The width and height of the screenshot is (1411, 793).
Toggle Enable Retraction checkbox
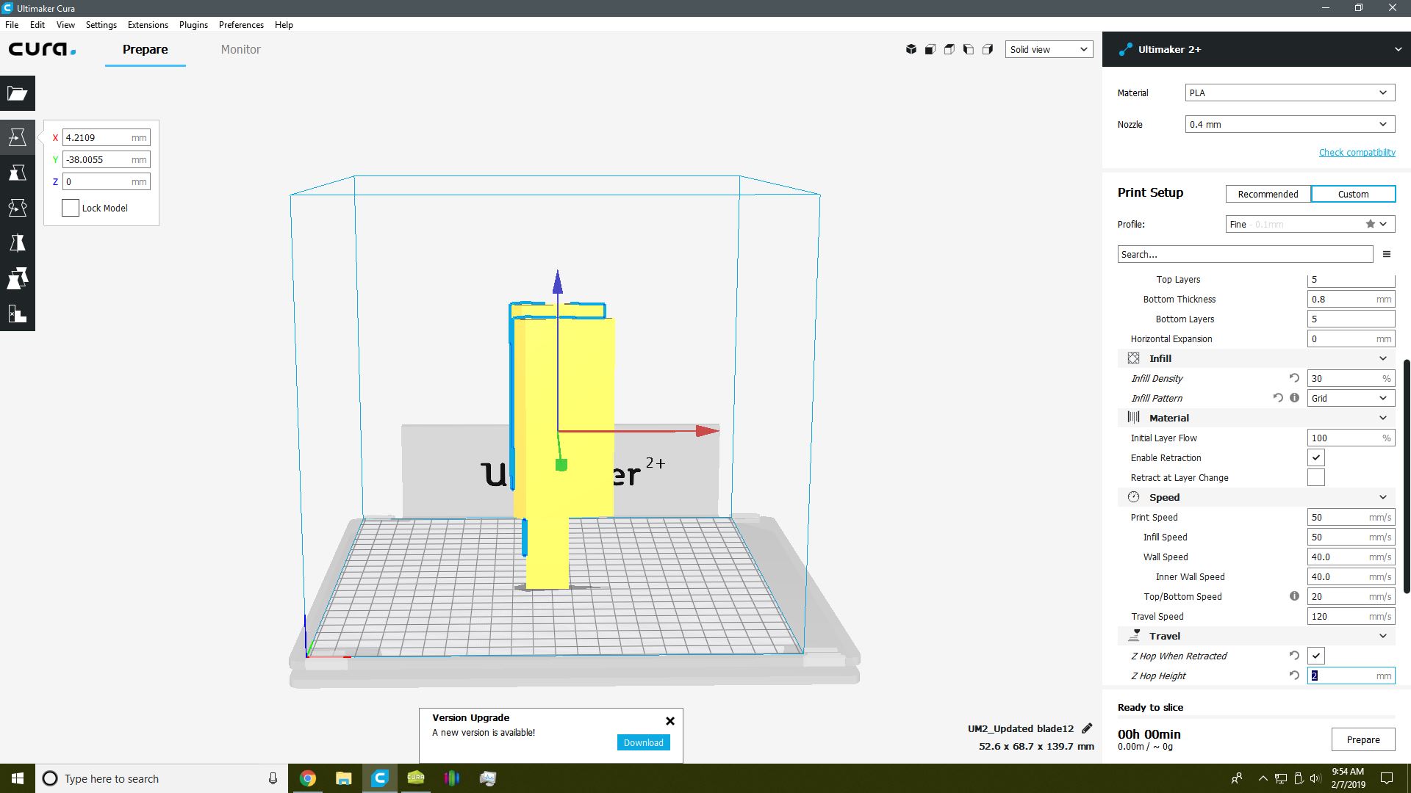(x=1316, y=457)
